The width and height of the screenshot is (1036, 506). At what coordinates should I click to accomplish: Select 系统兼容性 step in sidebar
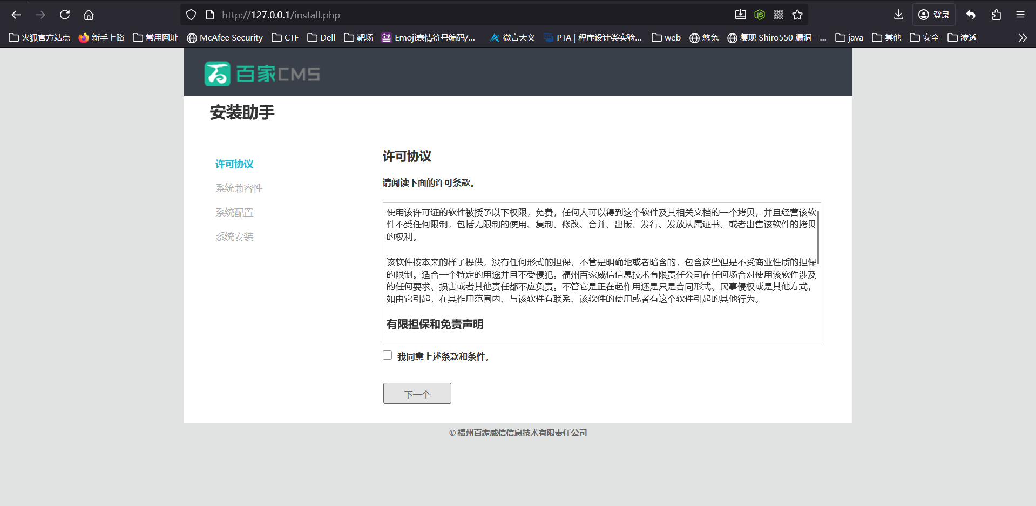(239, 188)
